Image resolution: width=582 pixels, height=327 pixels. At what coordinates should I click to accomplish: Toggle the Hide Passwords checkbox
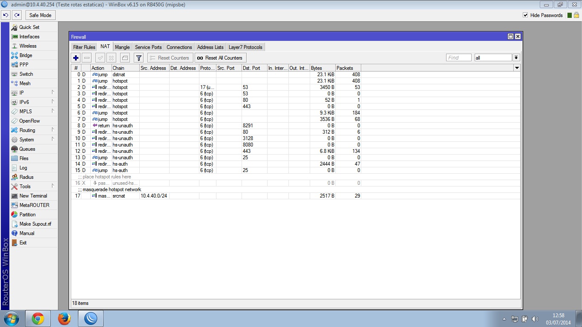click(x=525, y=15)
